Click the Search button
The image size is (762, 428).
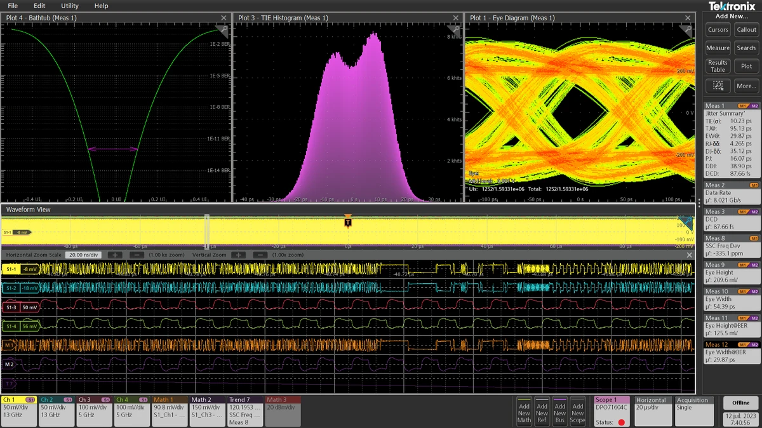[746, 48]
